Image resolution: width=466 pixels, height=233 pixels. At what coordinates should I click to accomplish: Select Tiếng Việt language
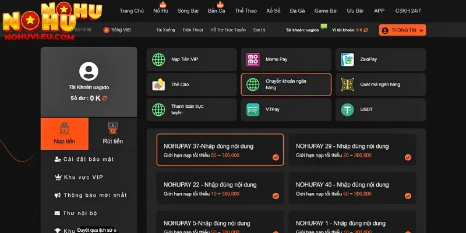click(x=121, y=30)
